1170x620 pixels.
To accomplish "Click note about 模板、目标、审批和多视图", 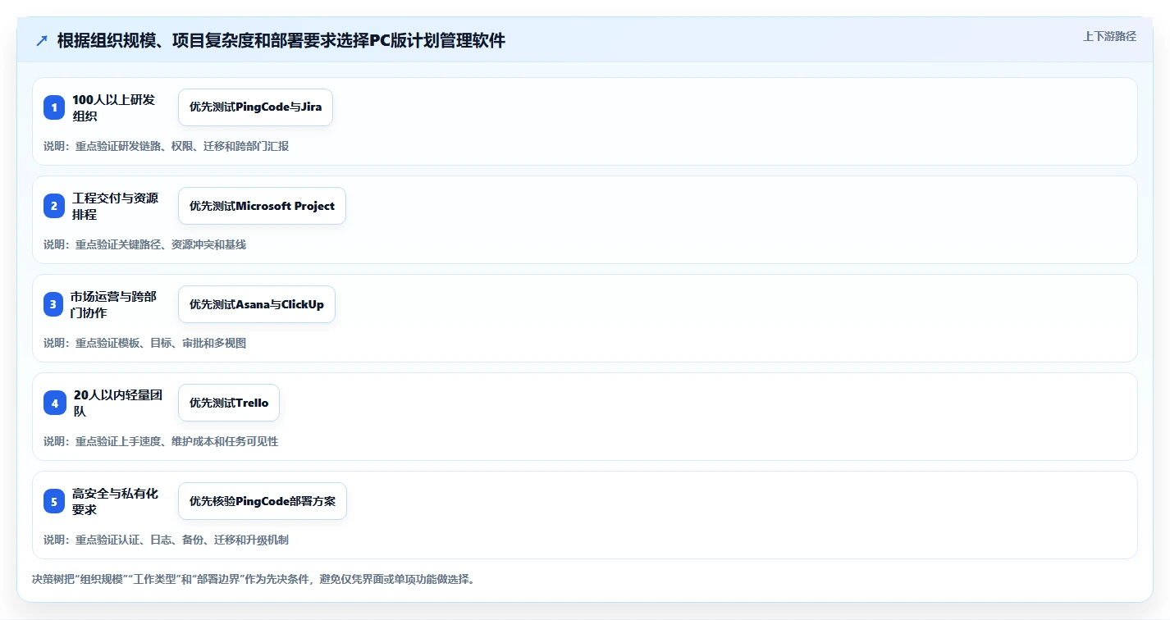I will [144, 343].
